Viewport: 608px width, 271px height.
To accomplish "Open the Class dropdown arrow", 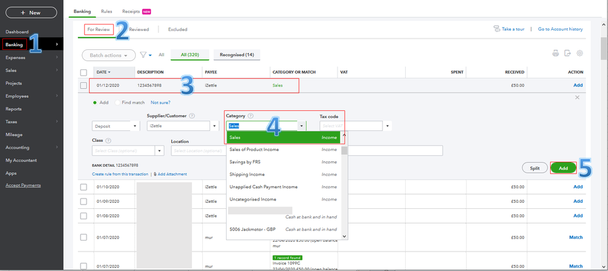I will point(160,150).
